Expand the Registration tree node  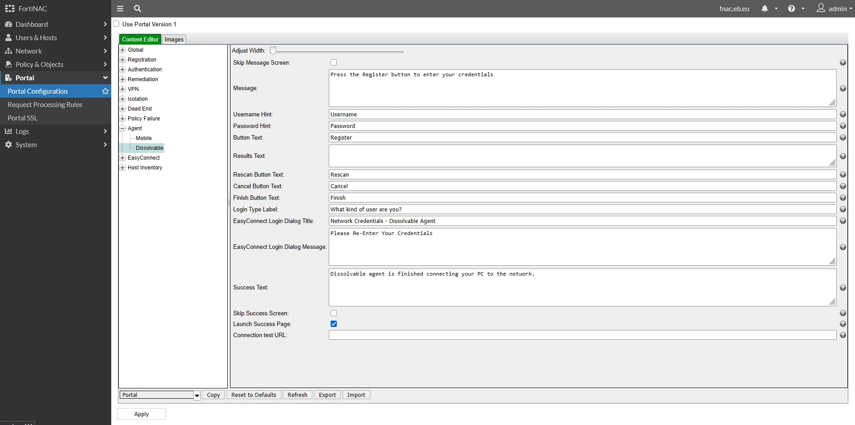122,60
